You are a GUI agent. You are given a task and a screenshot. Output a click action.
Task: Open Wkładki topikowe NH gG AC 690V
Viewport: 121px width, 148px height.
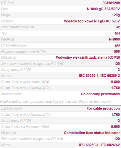92,21
